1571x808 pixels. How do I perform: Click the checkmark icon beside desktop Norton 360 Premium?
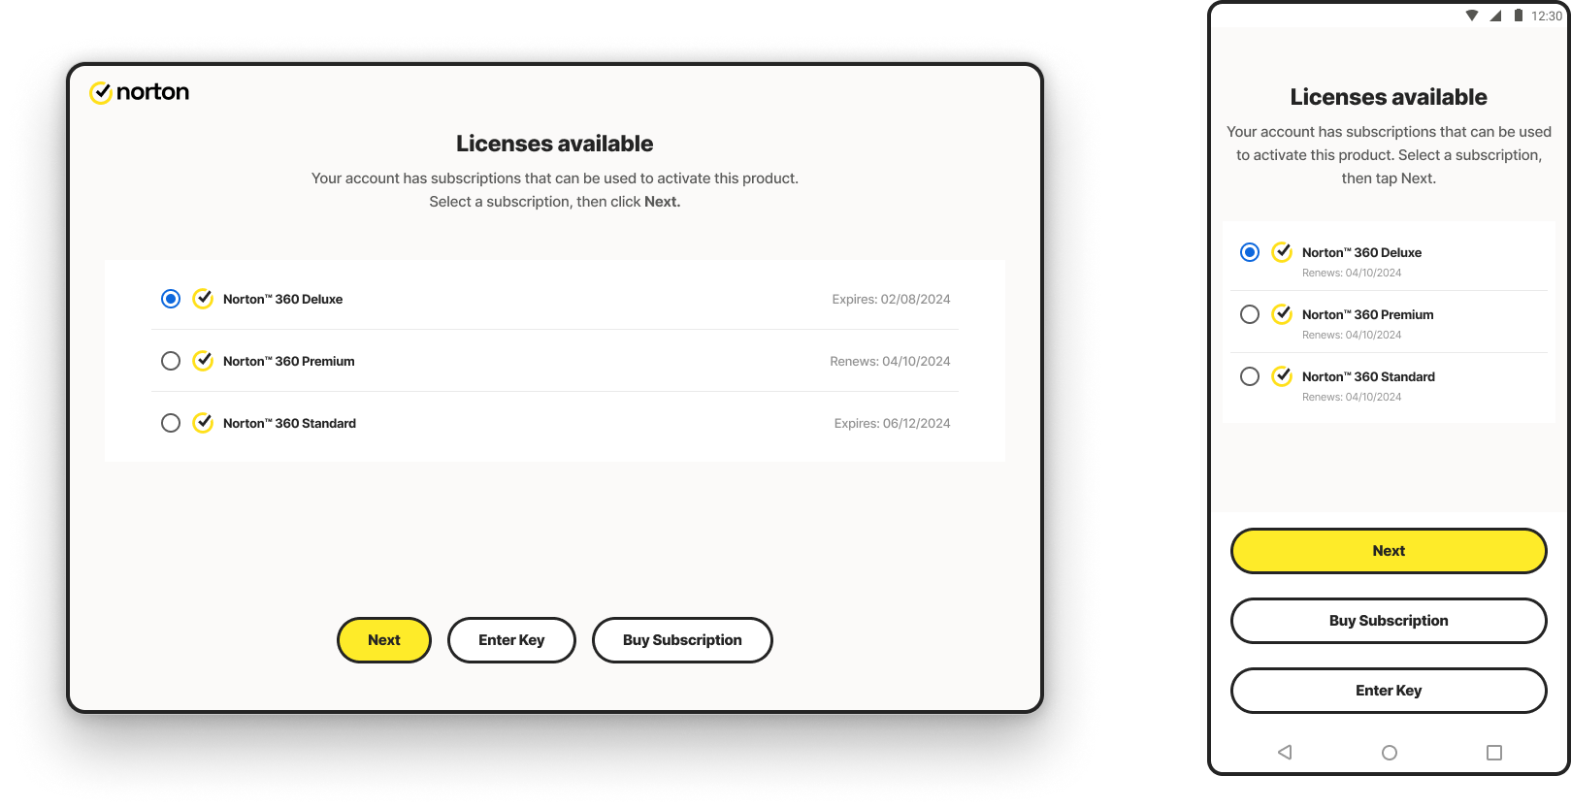point(203,361)
